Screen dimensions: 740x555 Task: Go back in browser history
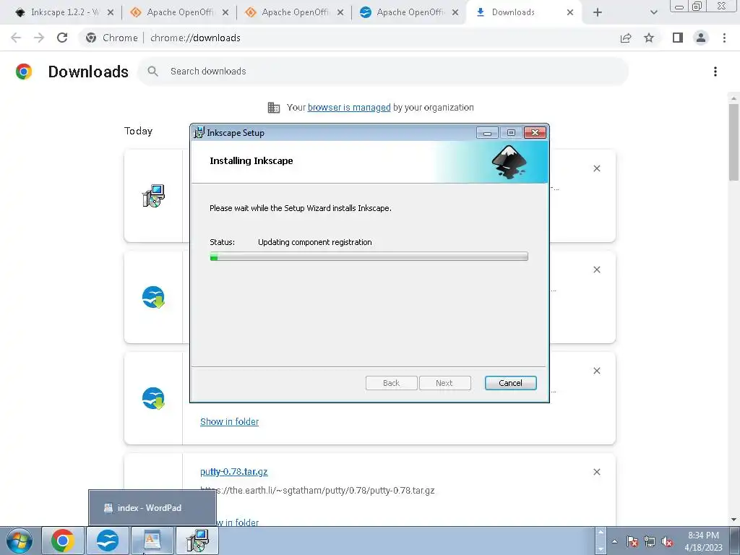pos(16,38)
